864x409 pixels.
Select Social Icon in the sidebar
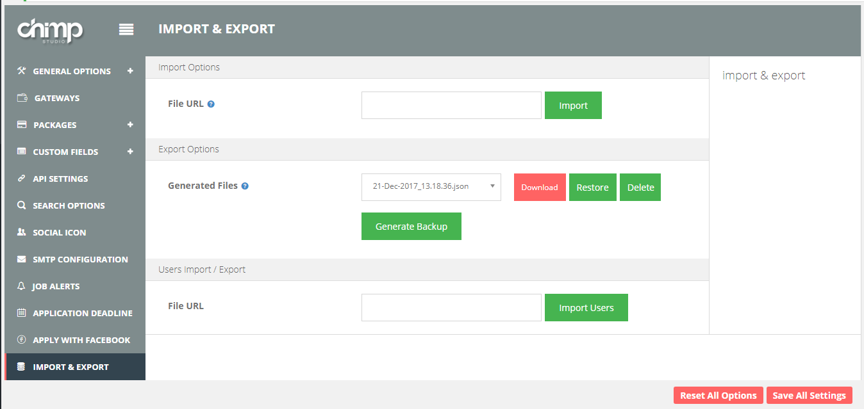(x=59, y=232)
